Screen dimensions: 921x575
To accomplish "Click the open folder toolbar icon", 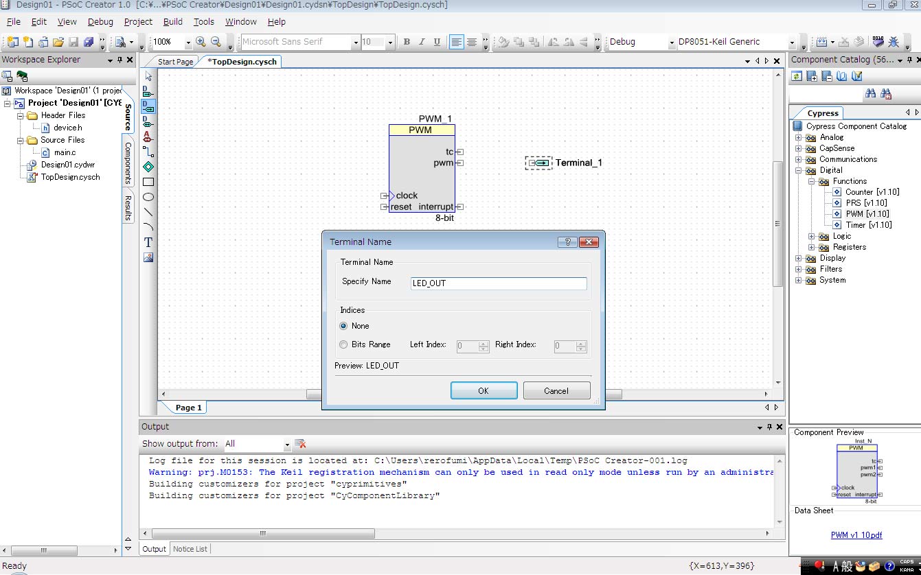I will (58, 42).
